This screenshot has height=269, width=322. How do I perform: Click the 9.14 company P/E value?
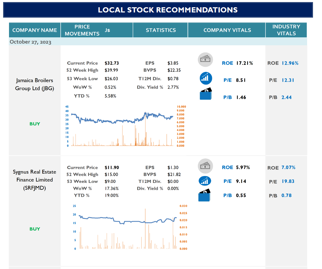[x=241, y=181]
